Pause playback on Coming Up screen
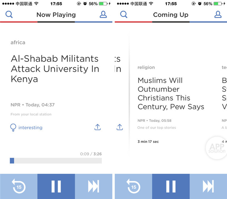227x199 pixels. [x=171, y=186]
